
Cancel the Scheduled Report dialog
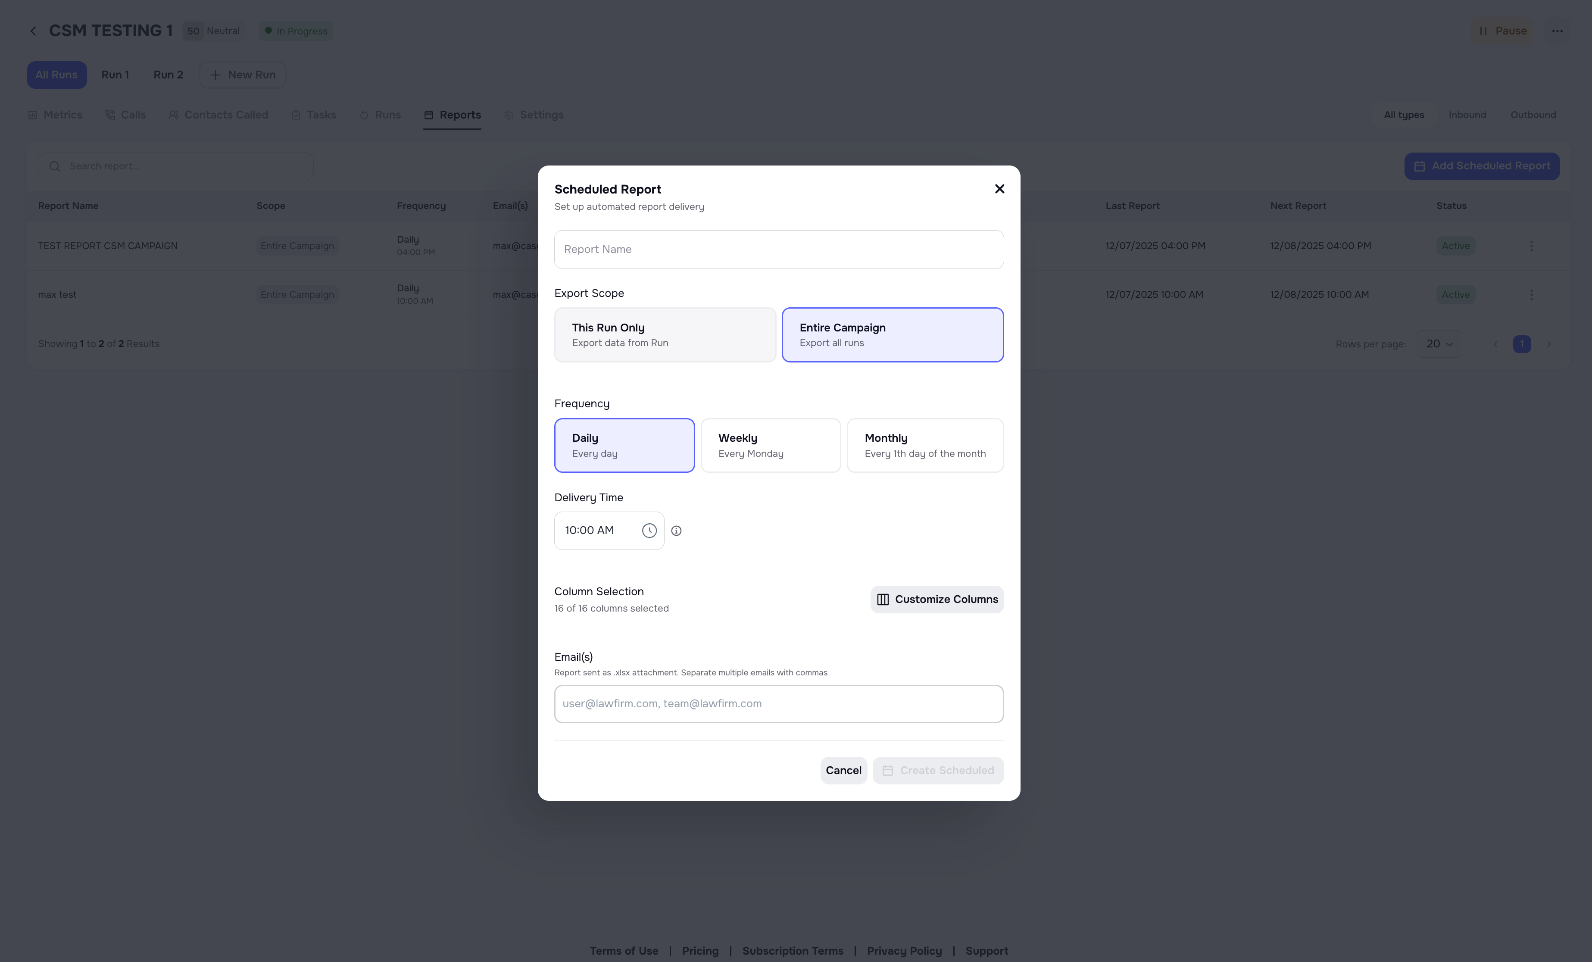click(x=843, y=770)
